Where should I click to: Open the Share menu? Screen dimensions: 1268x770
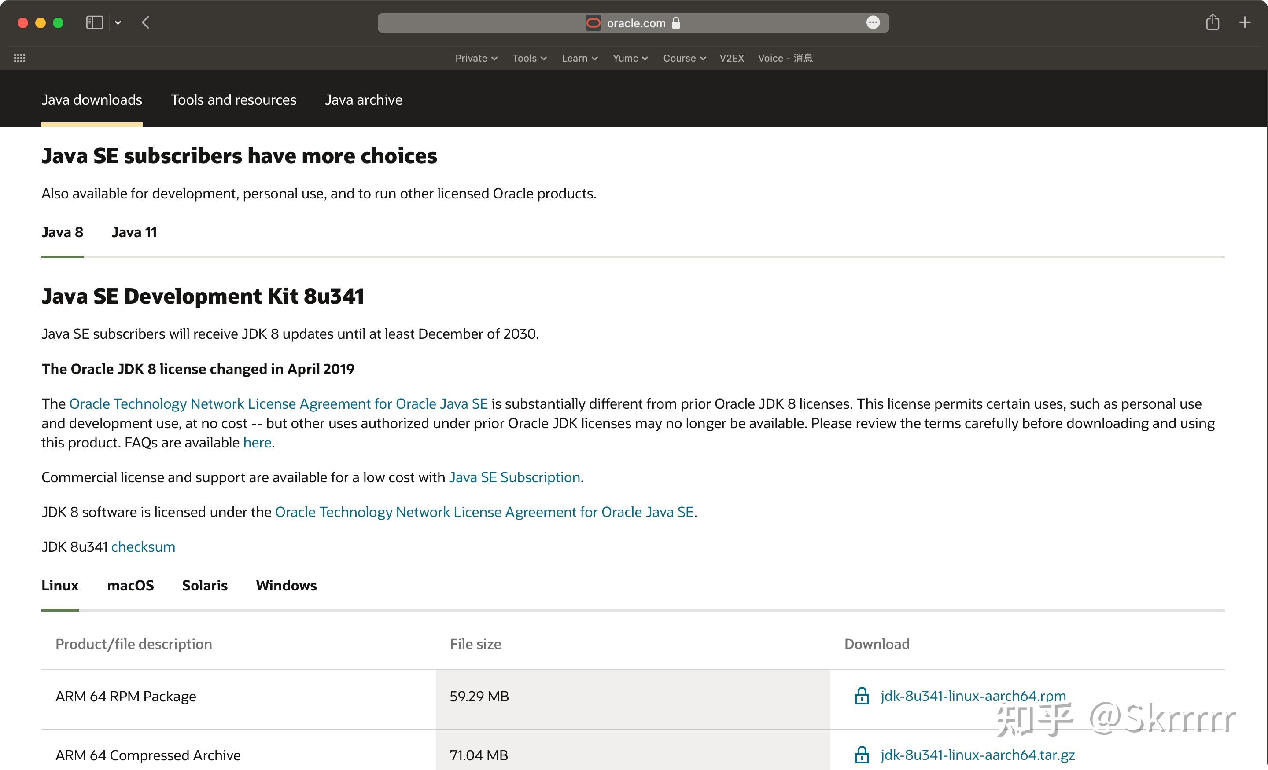click(x=1213, y=22)
